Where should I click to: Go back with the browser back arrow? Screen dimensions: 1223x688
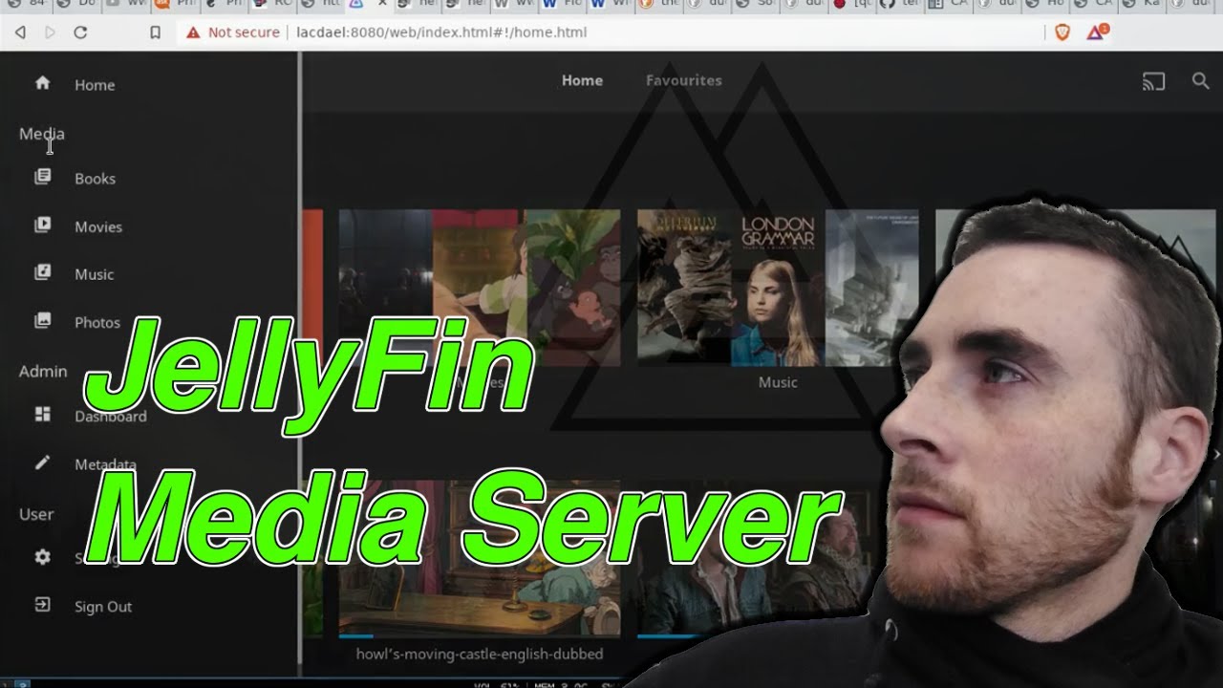click(20, 32)
